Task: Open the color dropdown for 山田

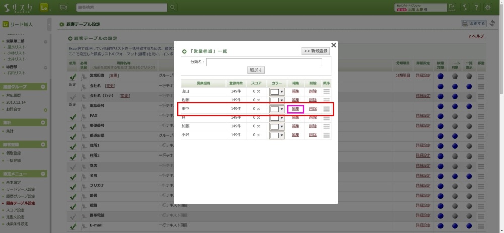Action: pos(277,92)
